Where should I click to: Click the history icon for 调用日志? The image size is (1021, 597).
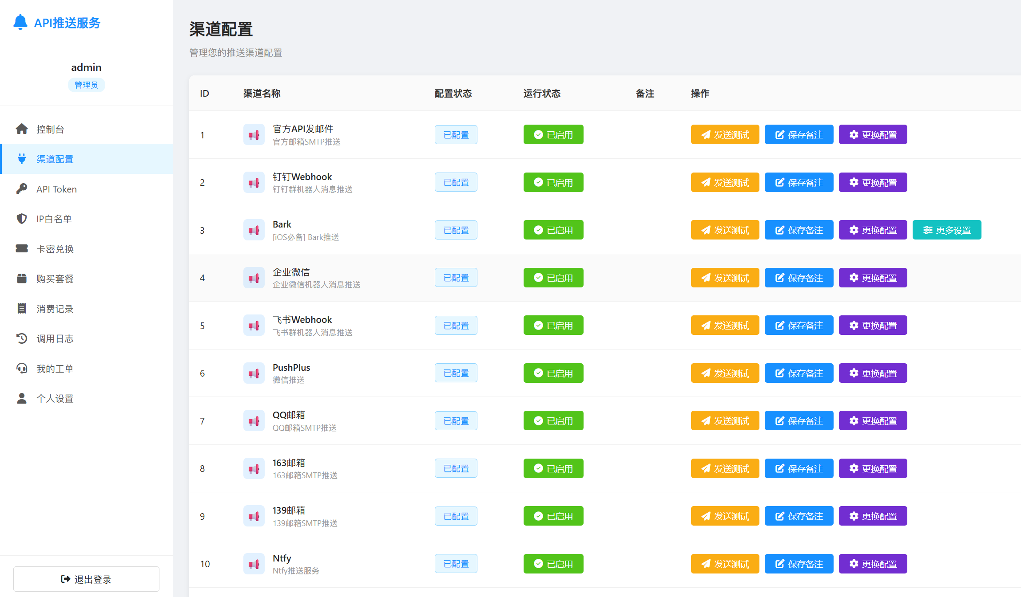pyautogui.click(x=22, y=338)
